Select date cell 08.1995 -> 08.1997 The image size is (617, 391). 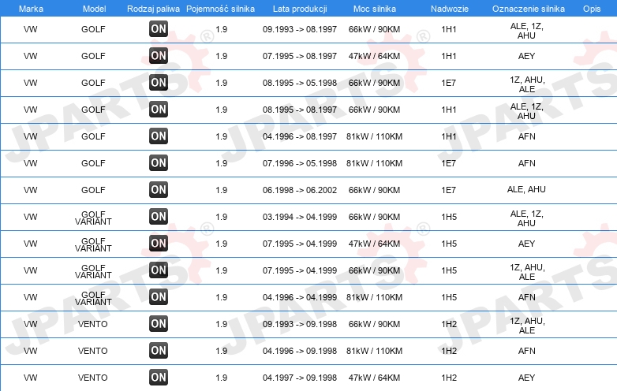pos(300,110)
